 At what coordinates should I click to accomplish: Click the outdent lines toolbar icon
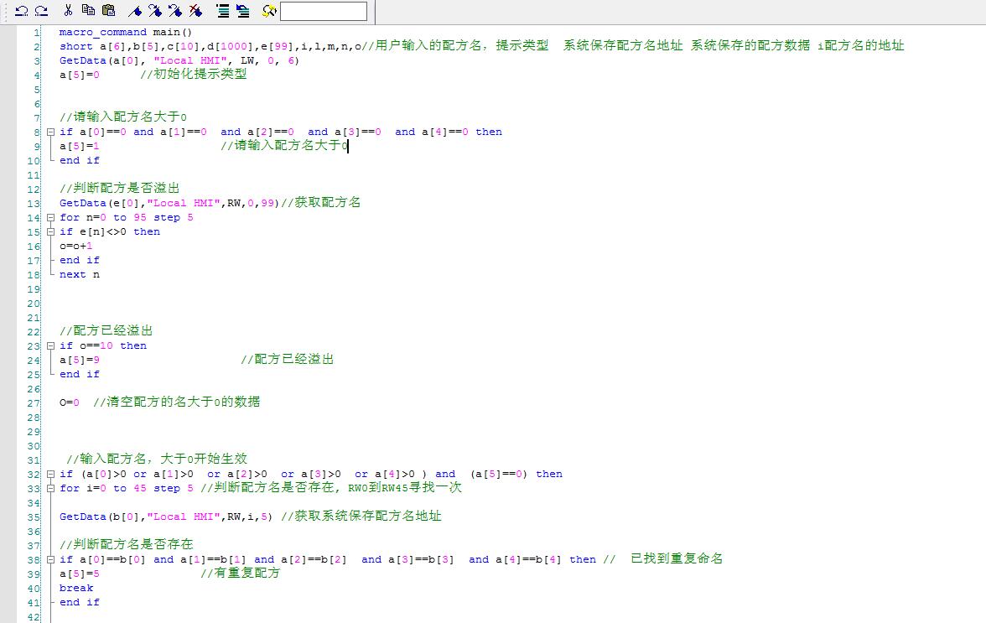coord(242,11)
